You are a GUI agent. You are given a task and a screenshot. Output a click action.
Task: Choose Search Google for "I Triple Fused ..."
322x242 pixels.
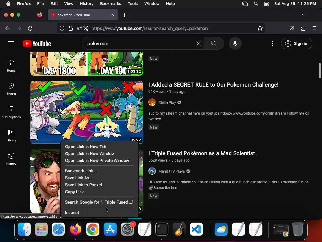(x=99, y=202)
